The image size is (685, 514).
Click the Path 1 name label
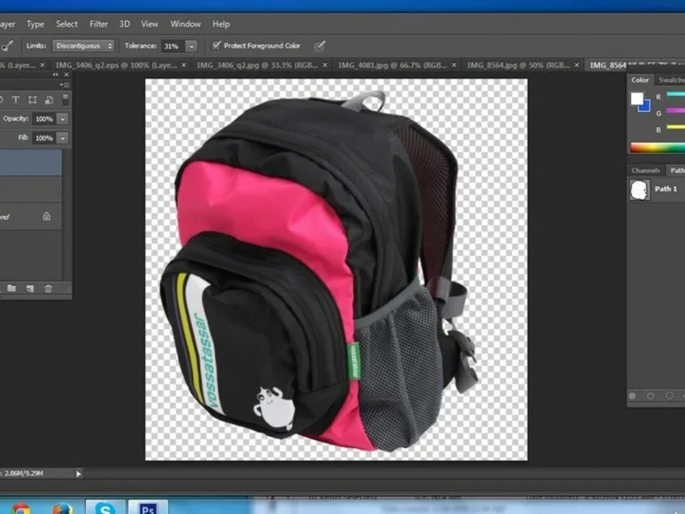click(x=666, y=189)
